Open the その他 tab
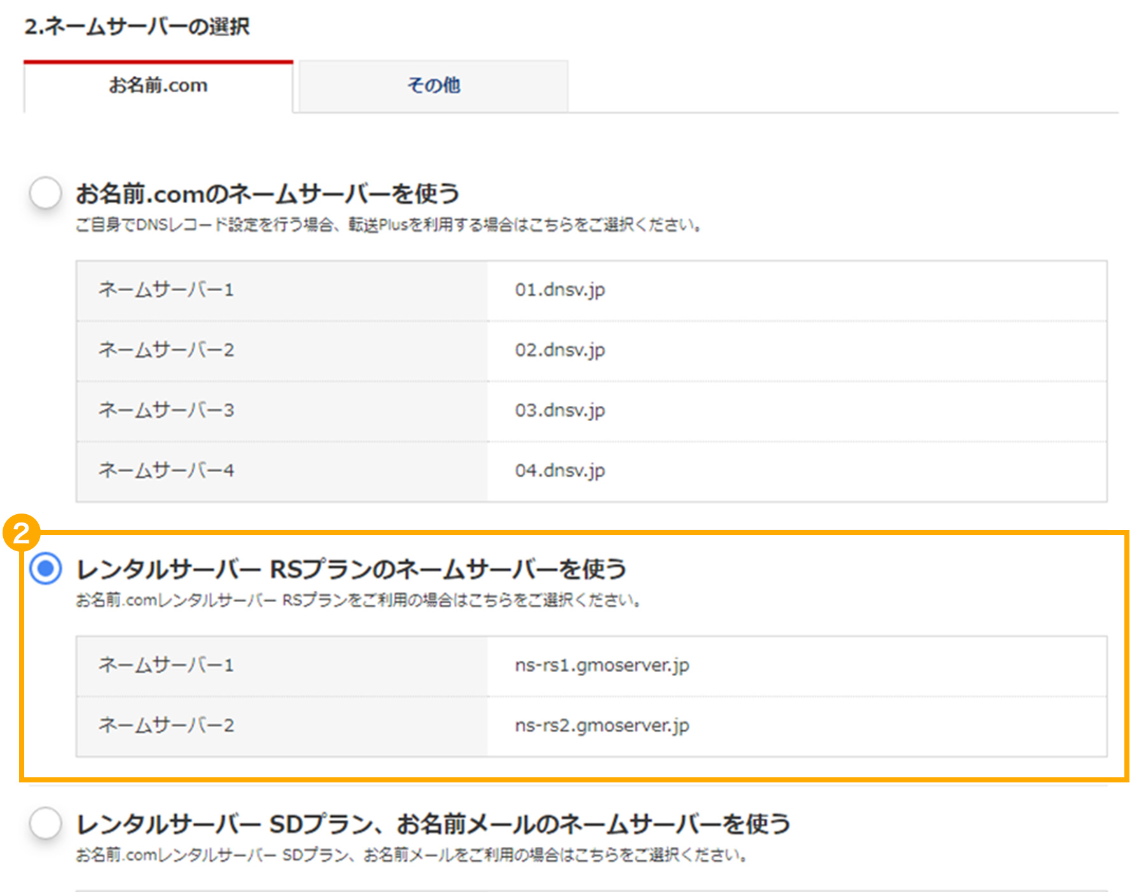The width and height of the screenshot is (1146, 892). click(x=434, y=86)
